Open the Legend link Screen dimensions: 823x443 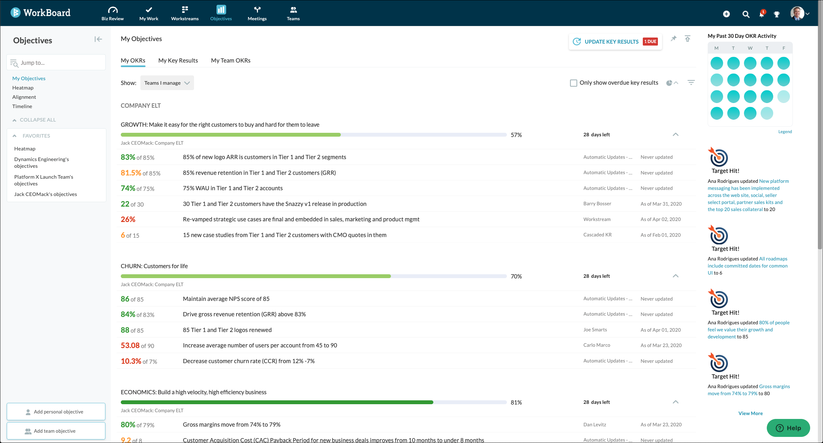click(785, 132)
